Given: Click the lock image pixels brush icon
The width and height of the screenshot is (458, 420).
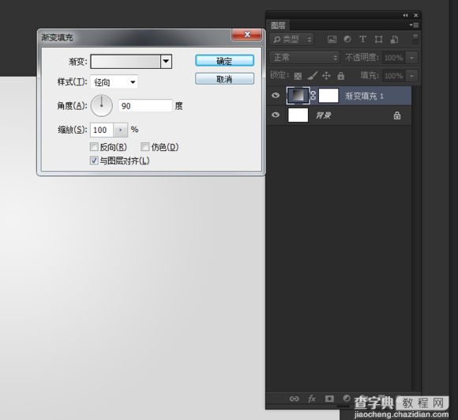Looking at the screenshot, I should coord(312,76).
